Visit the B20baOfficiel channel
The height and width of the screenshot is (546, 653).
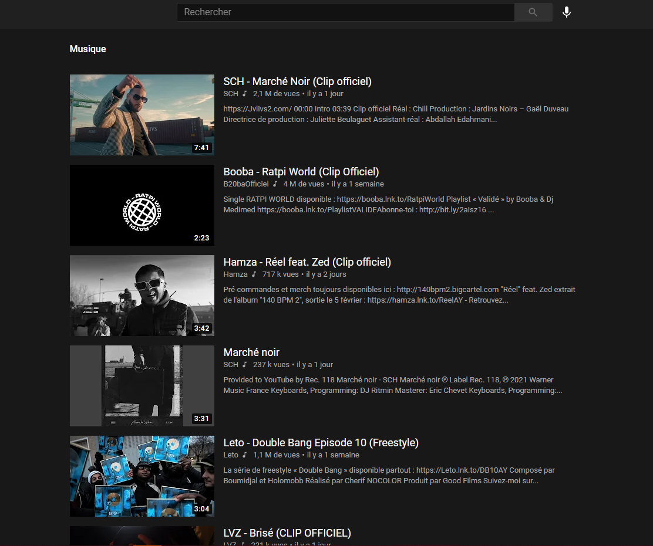246,184
